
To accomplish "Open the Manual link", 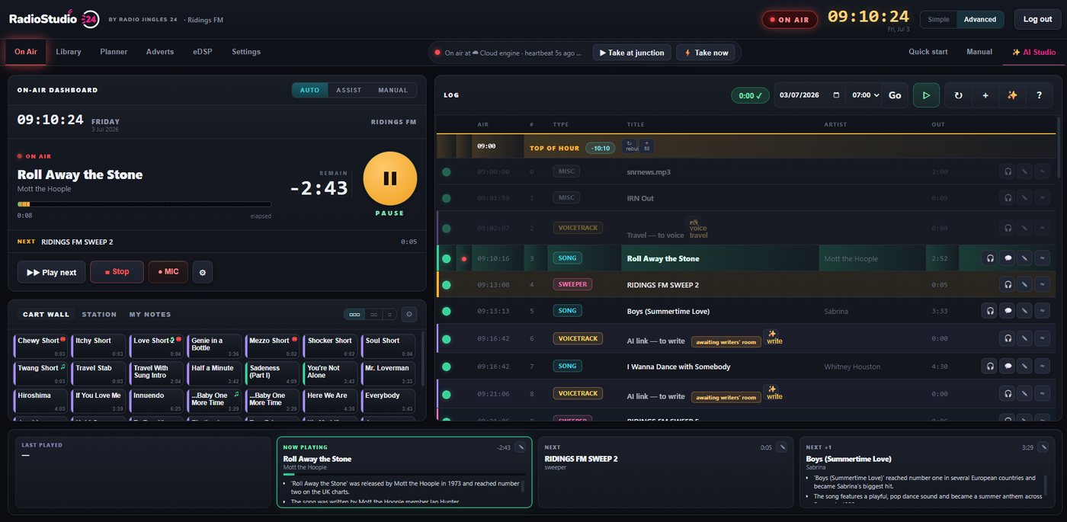I will [979, 52].
